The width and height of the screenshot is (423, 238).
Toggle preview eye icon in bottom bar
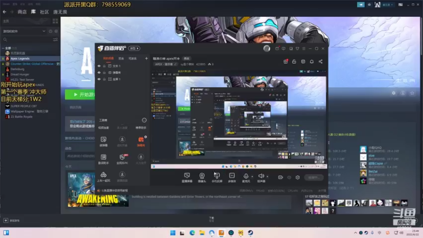[x=289, y=177]
